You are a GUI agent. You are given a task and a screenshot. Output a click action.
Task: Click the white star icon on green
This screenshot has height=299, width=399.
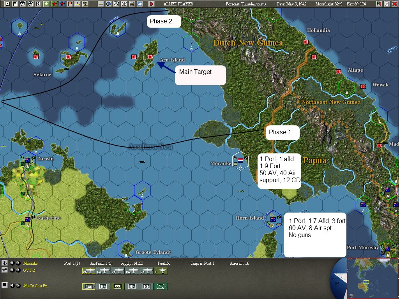pyautogui.click(x=46, y=4)
